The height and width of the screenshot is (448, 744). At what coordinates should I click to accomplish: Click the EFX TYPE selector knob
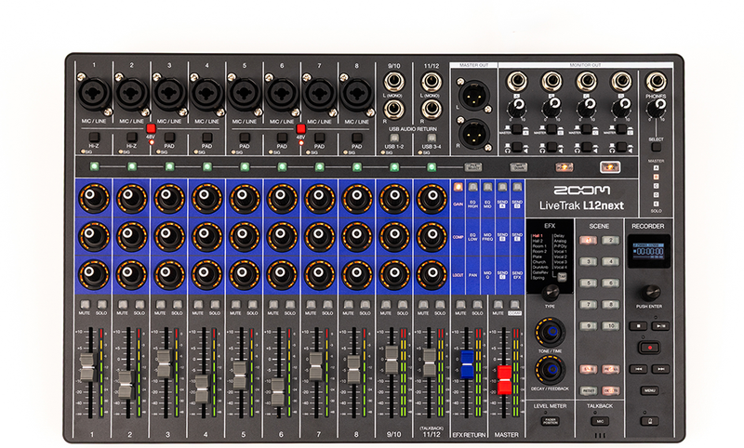click(x=550, y=294)
